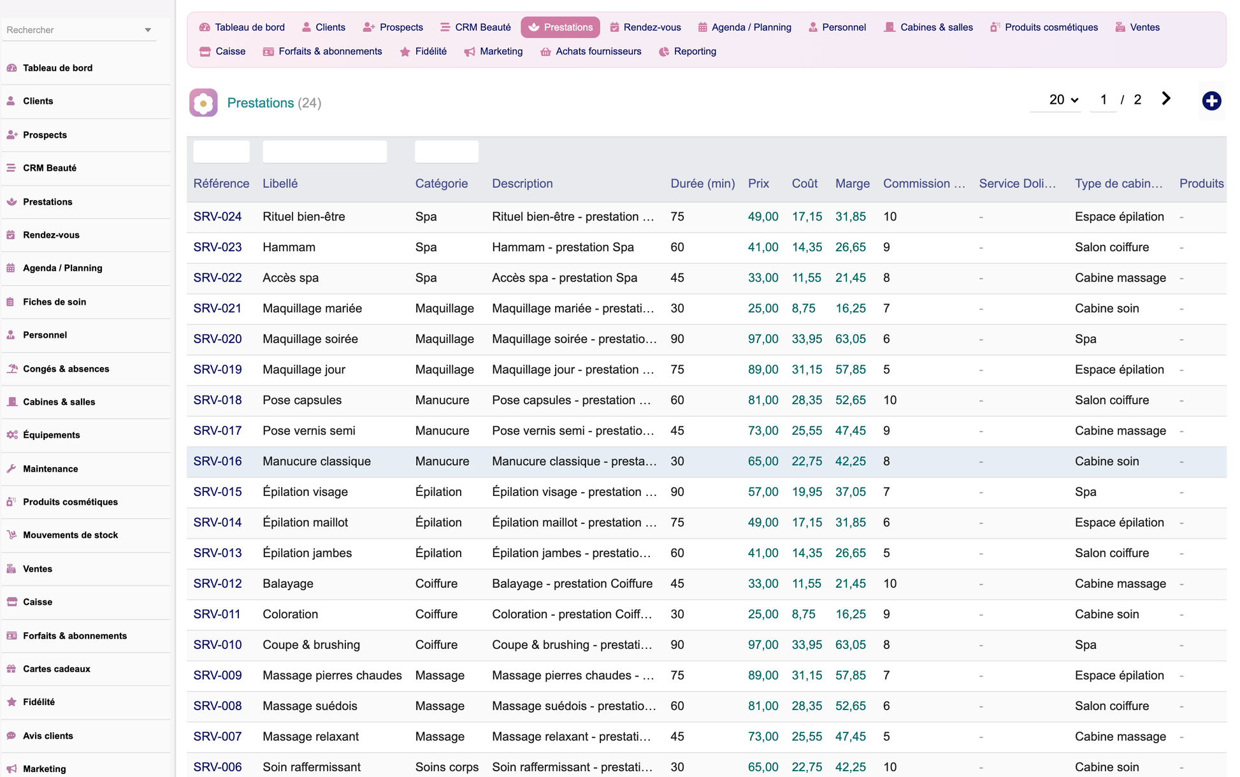
Task: Open Tableau de bord top tab
Action: click(x=242, y=27)
